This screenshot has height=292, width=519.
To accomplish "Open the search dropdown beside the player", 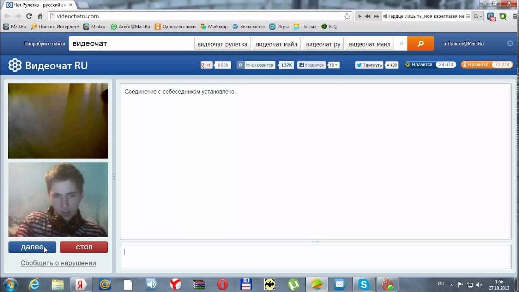I will point(478,16).
